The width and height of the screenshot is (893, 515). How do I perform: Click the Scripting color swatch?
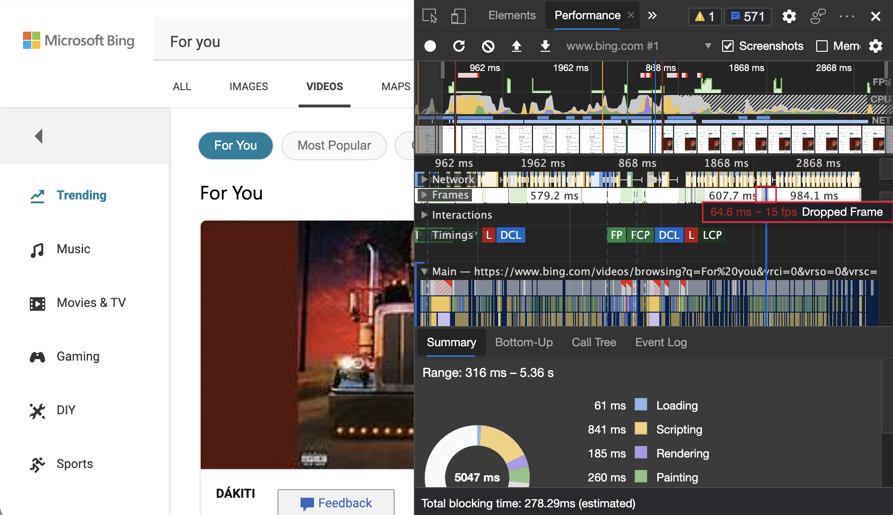click(641, 429)
